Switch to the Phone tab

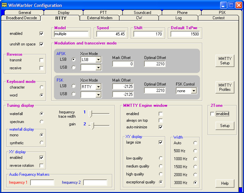click(182, 13)
